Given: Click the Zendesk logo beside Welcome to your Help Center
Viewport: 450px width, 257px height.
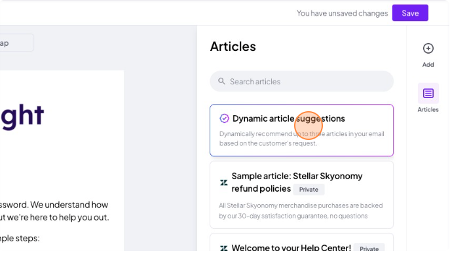Looking at the screenshot, I should point(223,248).
